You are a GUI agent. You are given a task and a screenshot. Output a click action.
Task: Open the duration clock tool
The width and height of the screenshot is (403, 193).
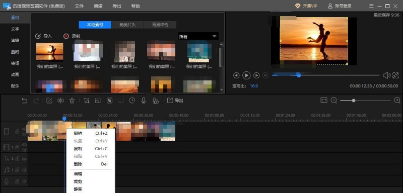point(132,101)
